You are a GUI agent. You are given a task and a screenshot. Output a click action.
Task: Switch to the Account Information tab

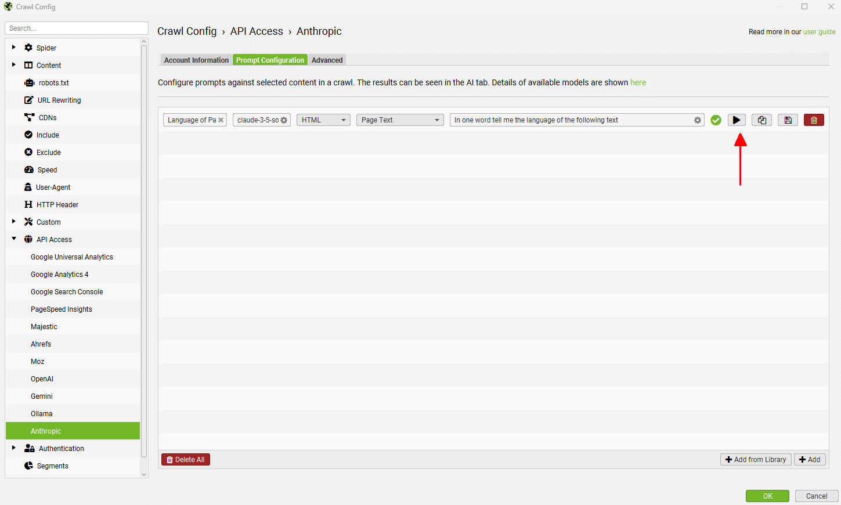196,60
